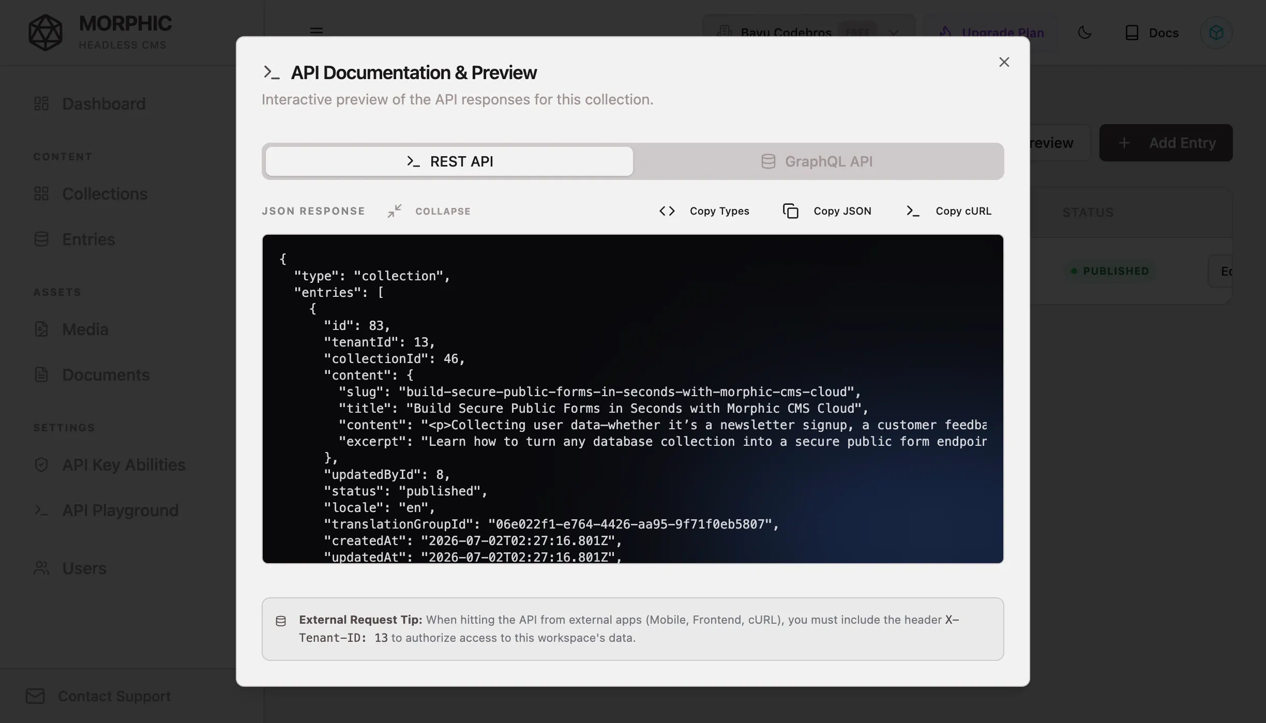This screenshot has height=723, width=1266.
Task: Click the "locale": "en" line
Action: pos(379,507)
